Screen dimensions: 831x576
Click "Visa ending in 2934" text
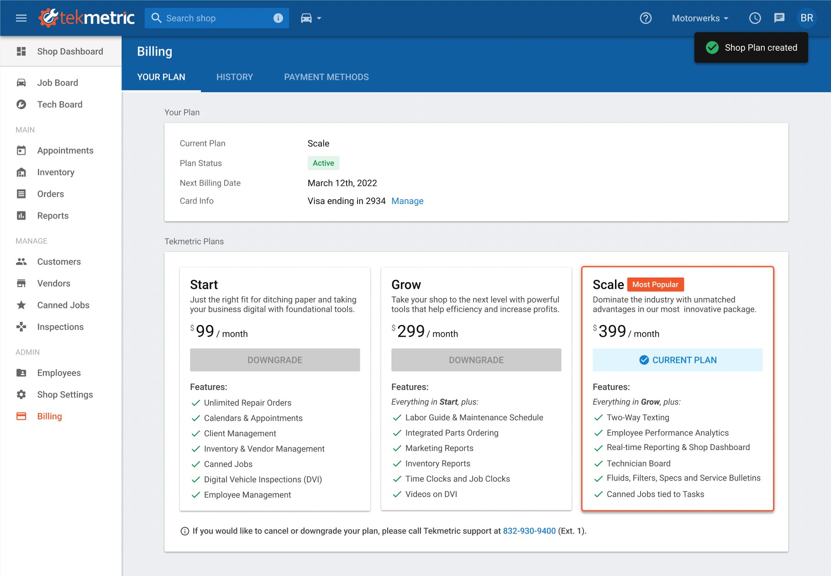coord(347,201)
